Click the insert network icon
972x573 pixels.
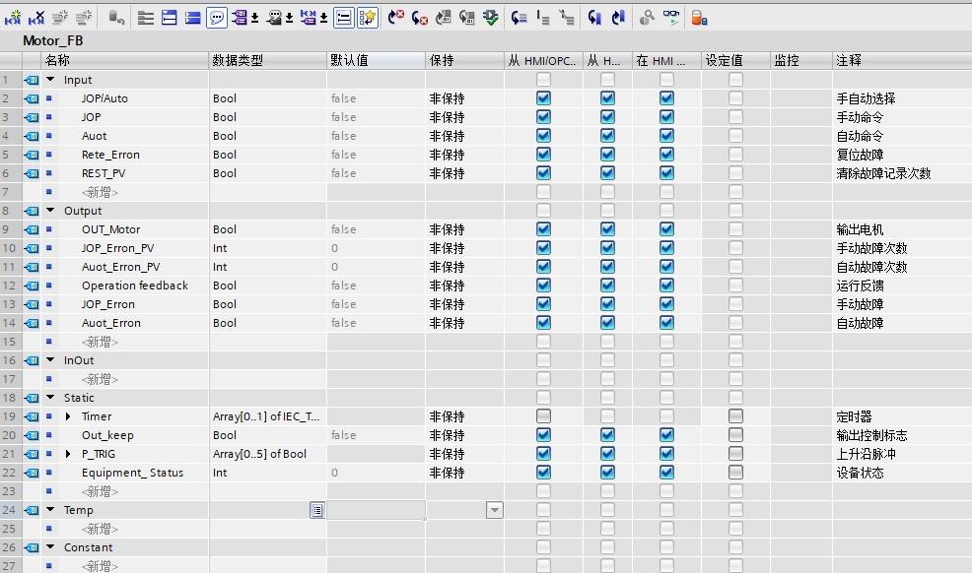13,18
